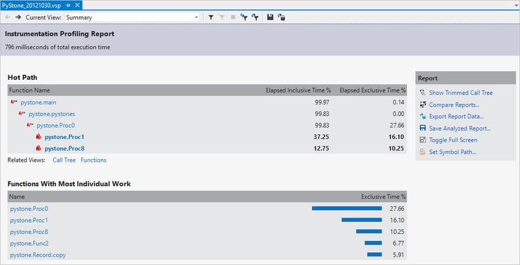
Task: Click the grayed-out filter funnel icon
Action: 222,18
